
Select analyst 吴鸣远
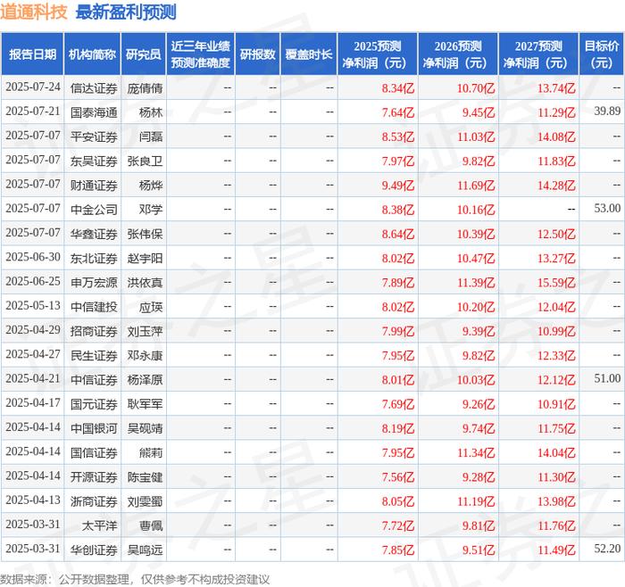coord(145,550)
